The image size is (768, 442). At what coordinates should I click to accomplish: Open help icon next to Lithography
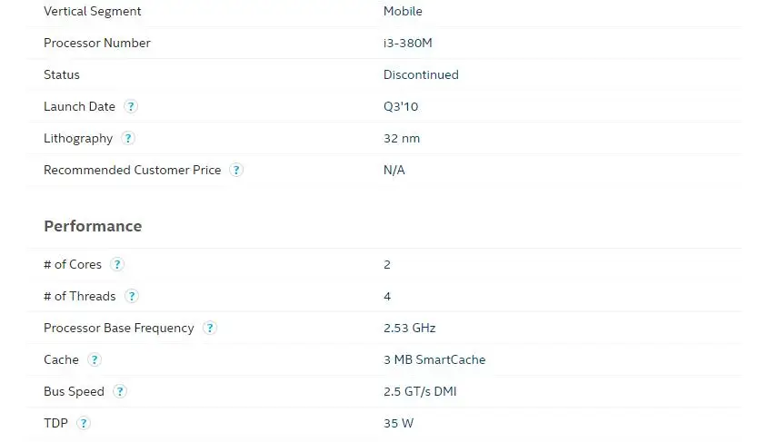(128, 138)
